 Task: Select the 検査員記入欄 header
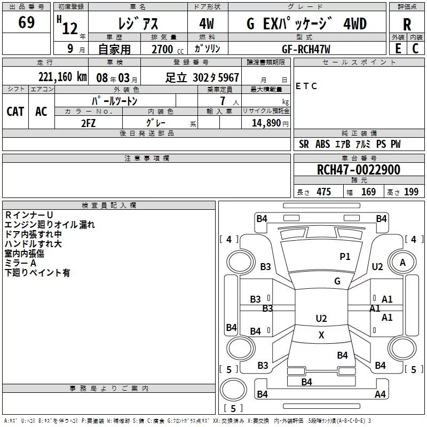[109, 205]
